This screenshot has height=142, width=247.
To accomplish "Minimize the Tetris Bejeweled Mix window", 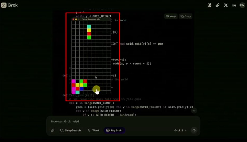I will tap(76, 19).
